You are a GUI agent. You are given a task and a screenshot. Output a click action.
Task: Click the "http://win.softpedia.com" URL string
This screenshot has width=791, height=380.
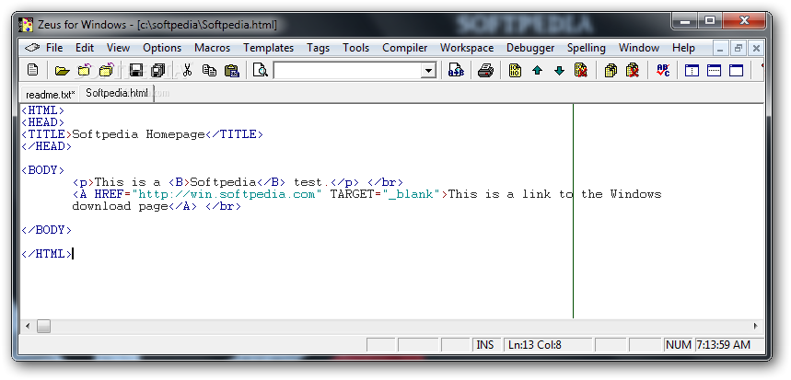(x=227, y=194)
